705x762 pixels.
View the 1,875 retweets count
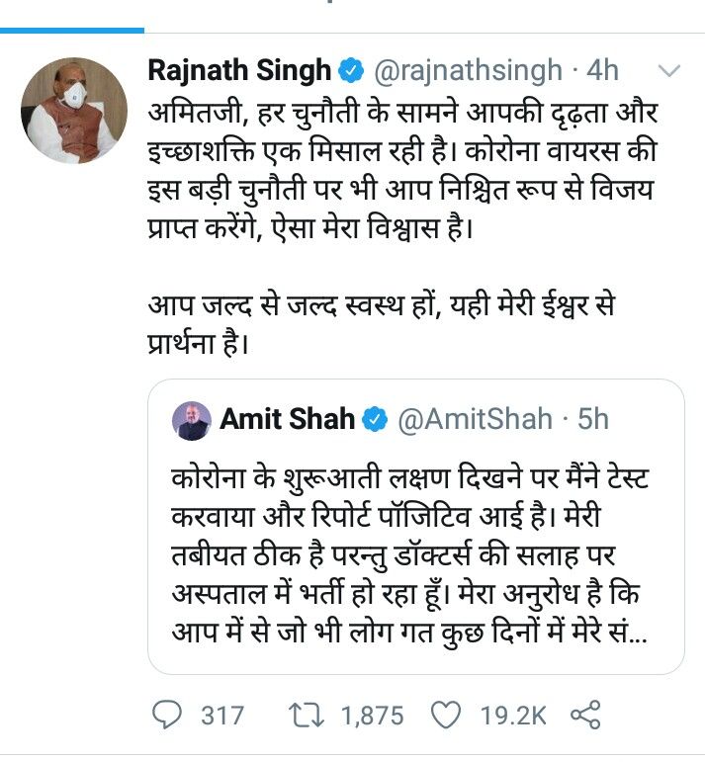click(x=374, y=716)
